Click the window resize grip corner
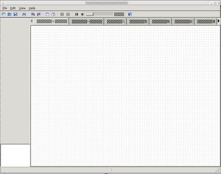This screenshot has height=174, width=221. pyautogui.click(x=218, y=171)
